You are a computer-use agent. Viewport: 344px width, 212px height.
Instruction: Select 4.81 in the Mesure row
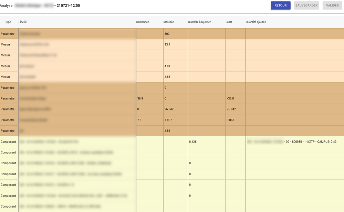coord(167,66)
